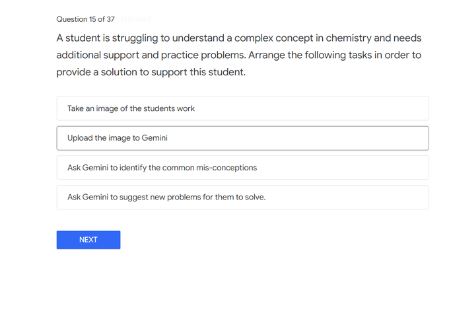Image resolution: width=449 pixels, height=327 pixels.
Task: Click the faint ID number beside the question counter
Action: (x=135, y=19)
